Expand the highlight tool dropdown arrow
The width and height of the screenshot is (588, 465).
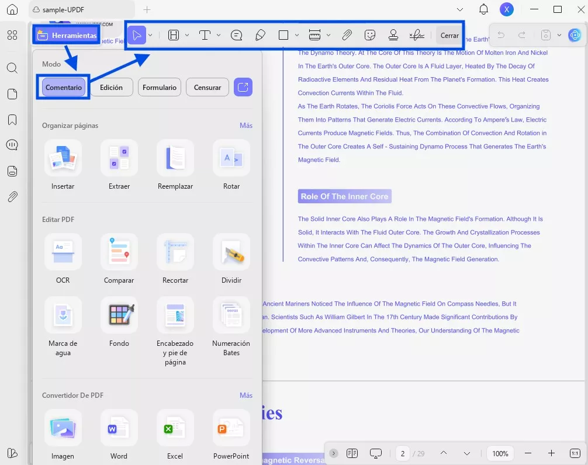187,35
